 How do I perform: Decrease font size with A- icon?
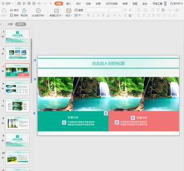coord(130,10)
